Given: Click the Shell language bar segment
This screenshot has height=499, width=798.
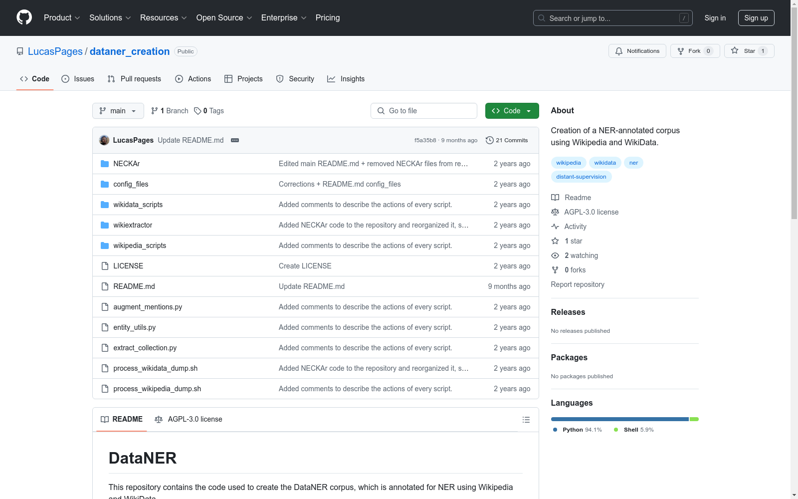Looking at the screenshot, I should pyautogui.click(x=694, y=419).
